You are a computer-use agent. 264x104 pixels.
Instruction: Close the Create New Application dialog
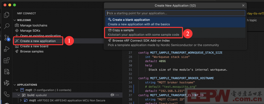tap(243, 6)
